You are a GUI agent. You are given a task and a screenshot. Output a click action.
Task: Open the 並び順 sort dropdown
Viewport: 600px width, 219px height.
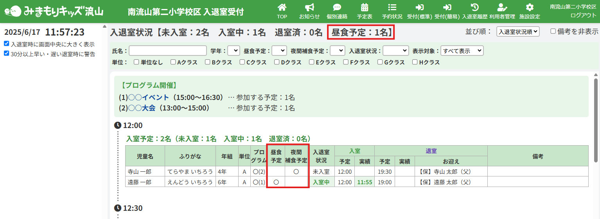517,32
